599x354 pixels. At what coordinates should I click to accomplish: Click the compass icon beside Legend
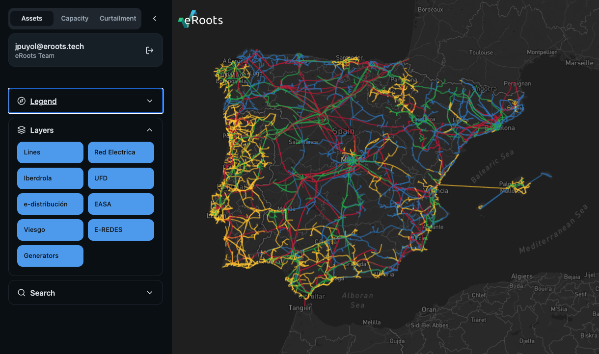tap(20, 101)
